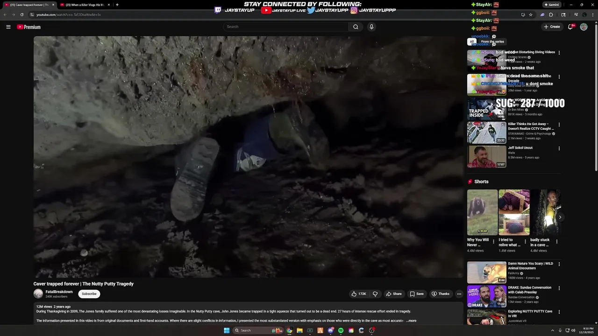Open options for Jeff Sokol Uncut video
Viewport: 598px width, 336px height.
tap(559, 148)
